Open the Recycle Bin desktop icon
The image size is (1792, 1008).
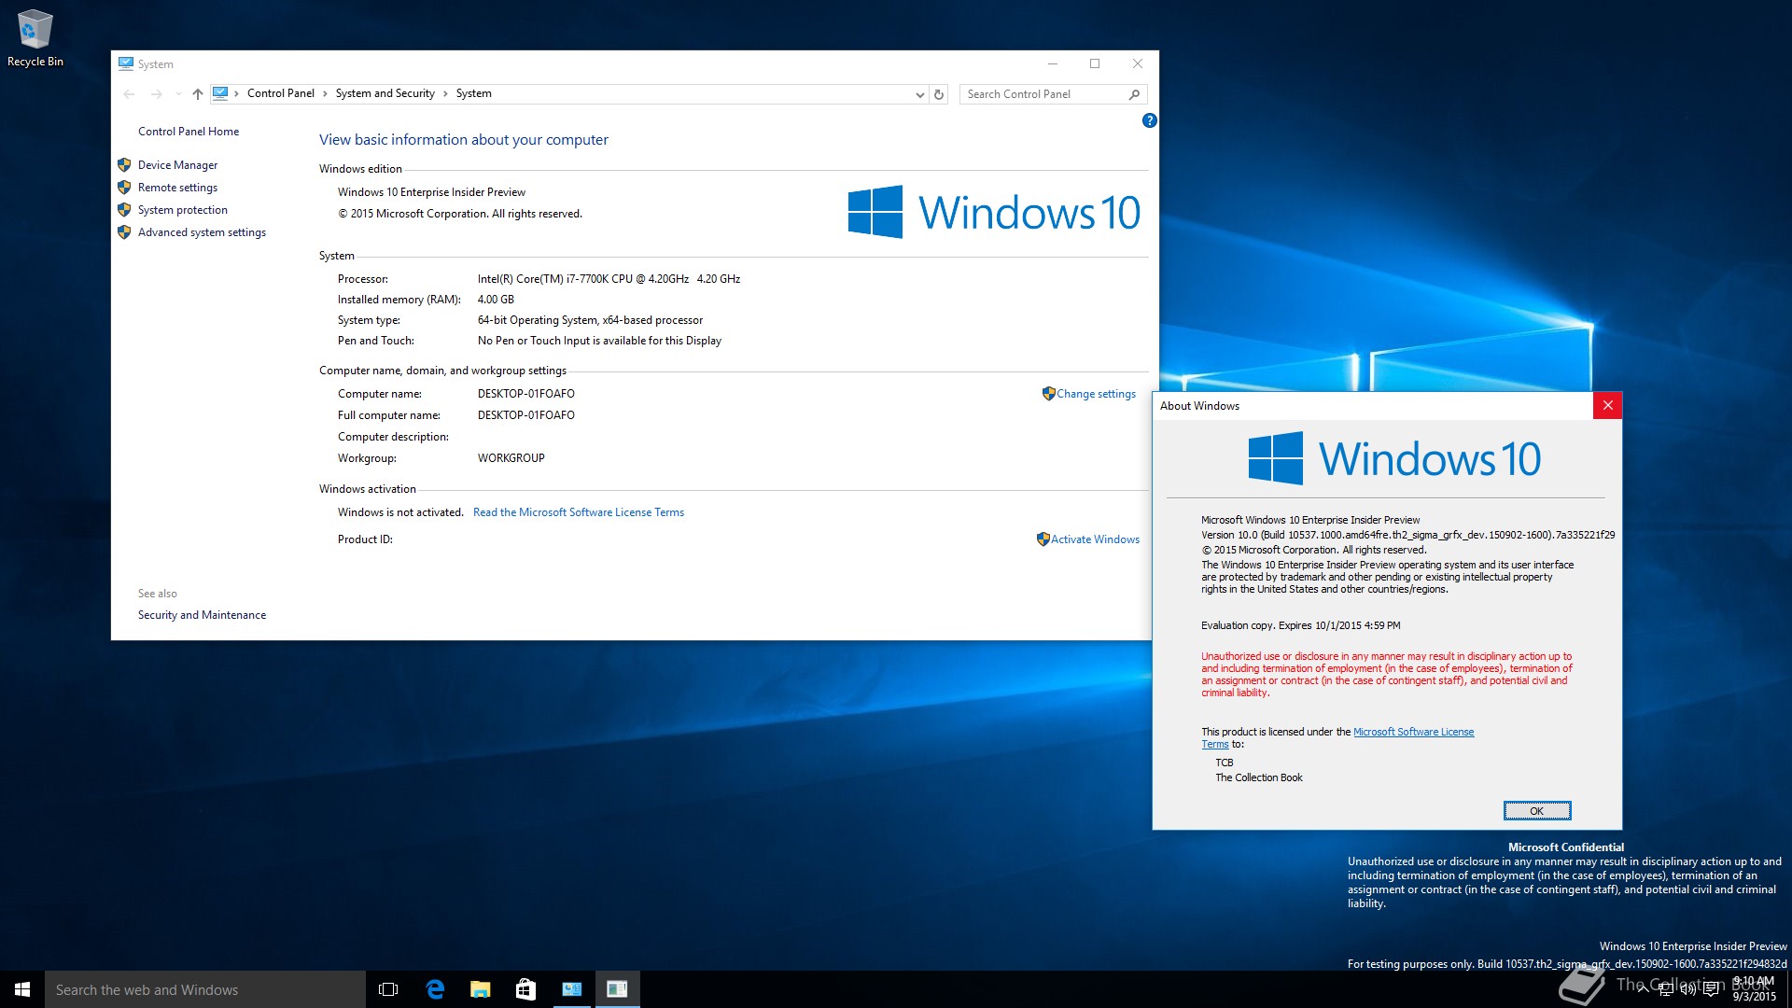[x=35, y=38]
